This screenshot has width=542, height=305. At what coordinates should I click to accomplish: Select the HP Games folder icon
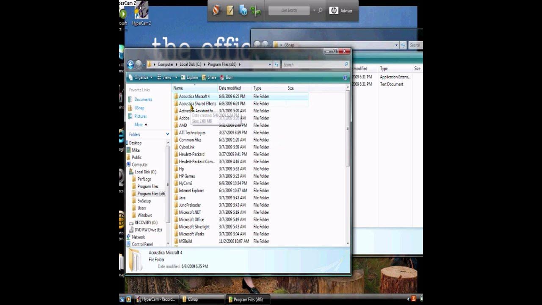coord(176,176)
